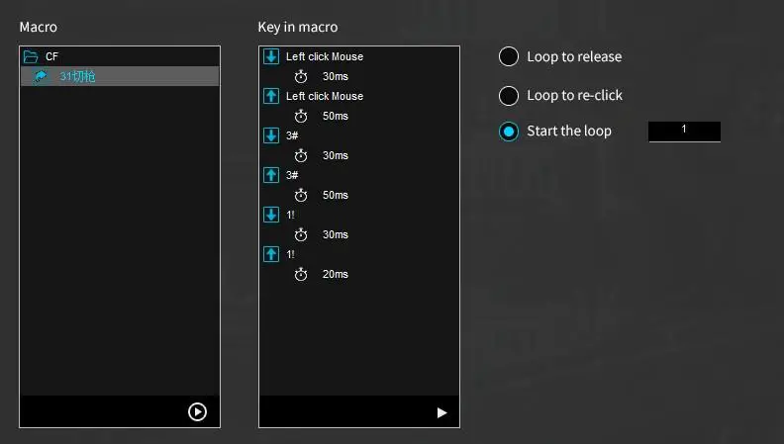Click the record button under the Macro list

point(197,411)
